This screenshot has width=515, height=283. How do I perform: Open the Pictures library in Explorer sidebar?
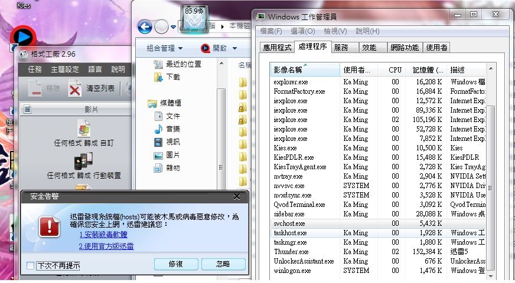(173, 155)
